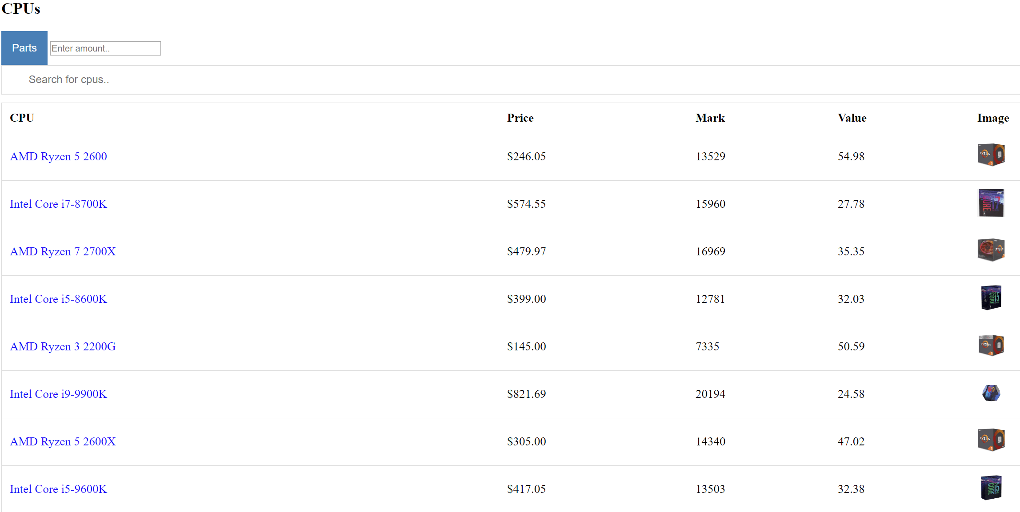Click the Intel Core i5-9600K product image
The height and width of the screenshot is (512, 1020).
992,488
